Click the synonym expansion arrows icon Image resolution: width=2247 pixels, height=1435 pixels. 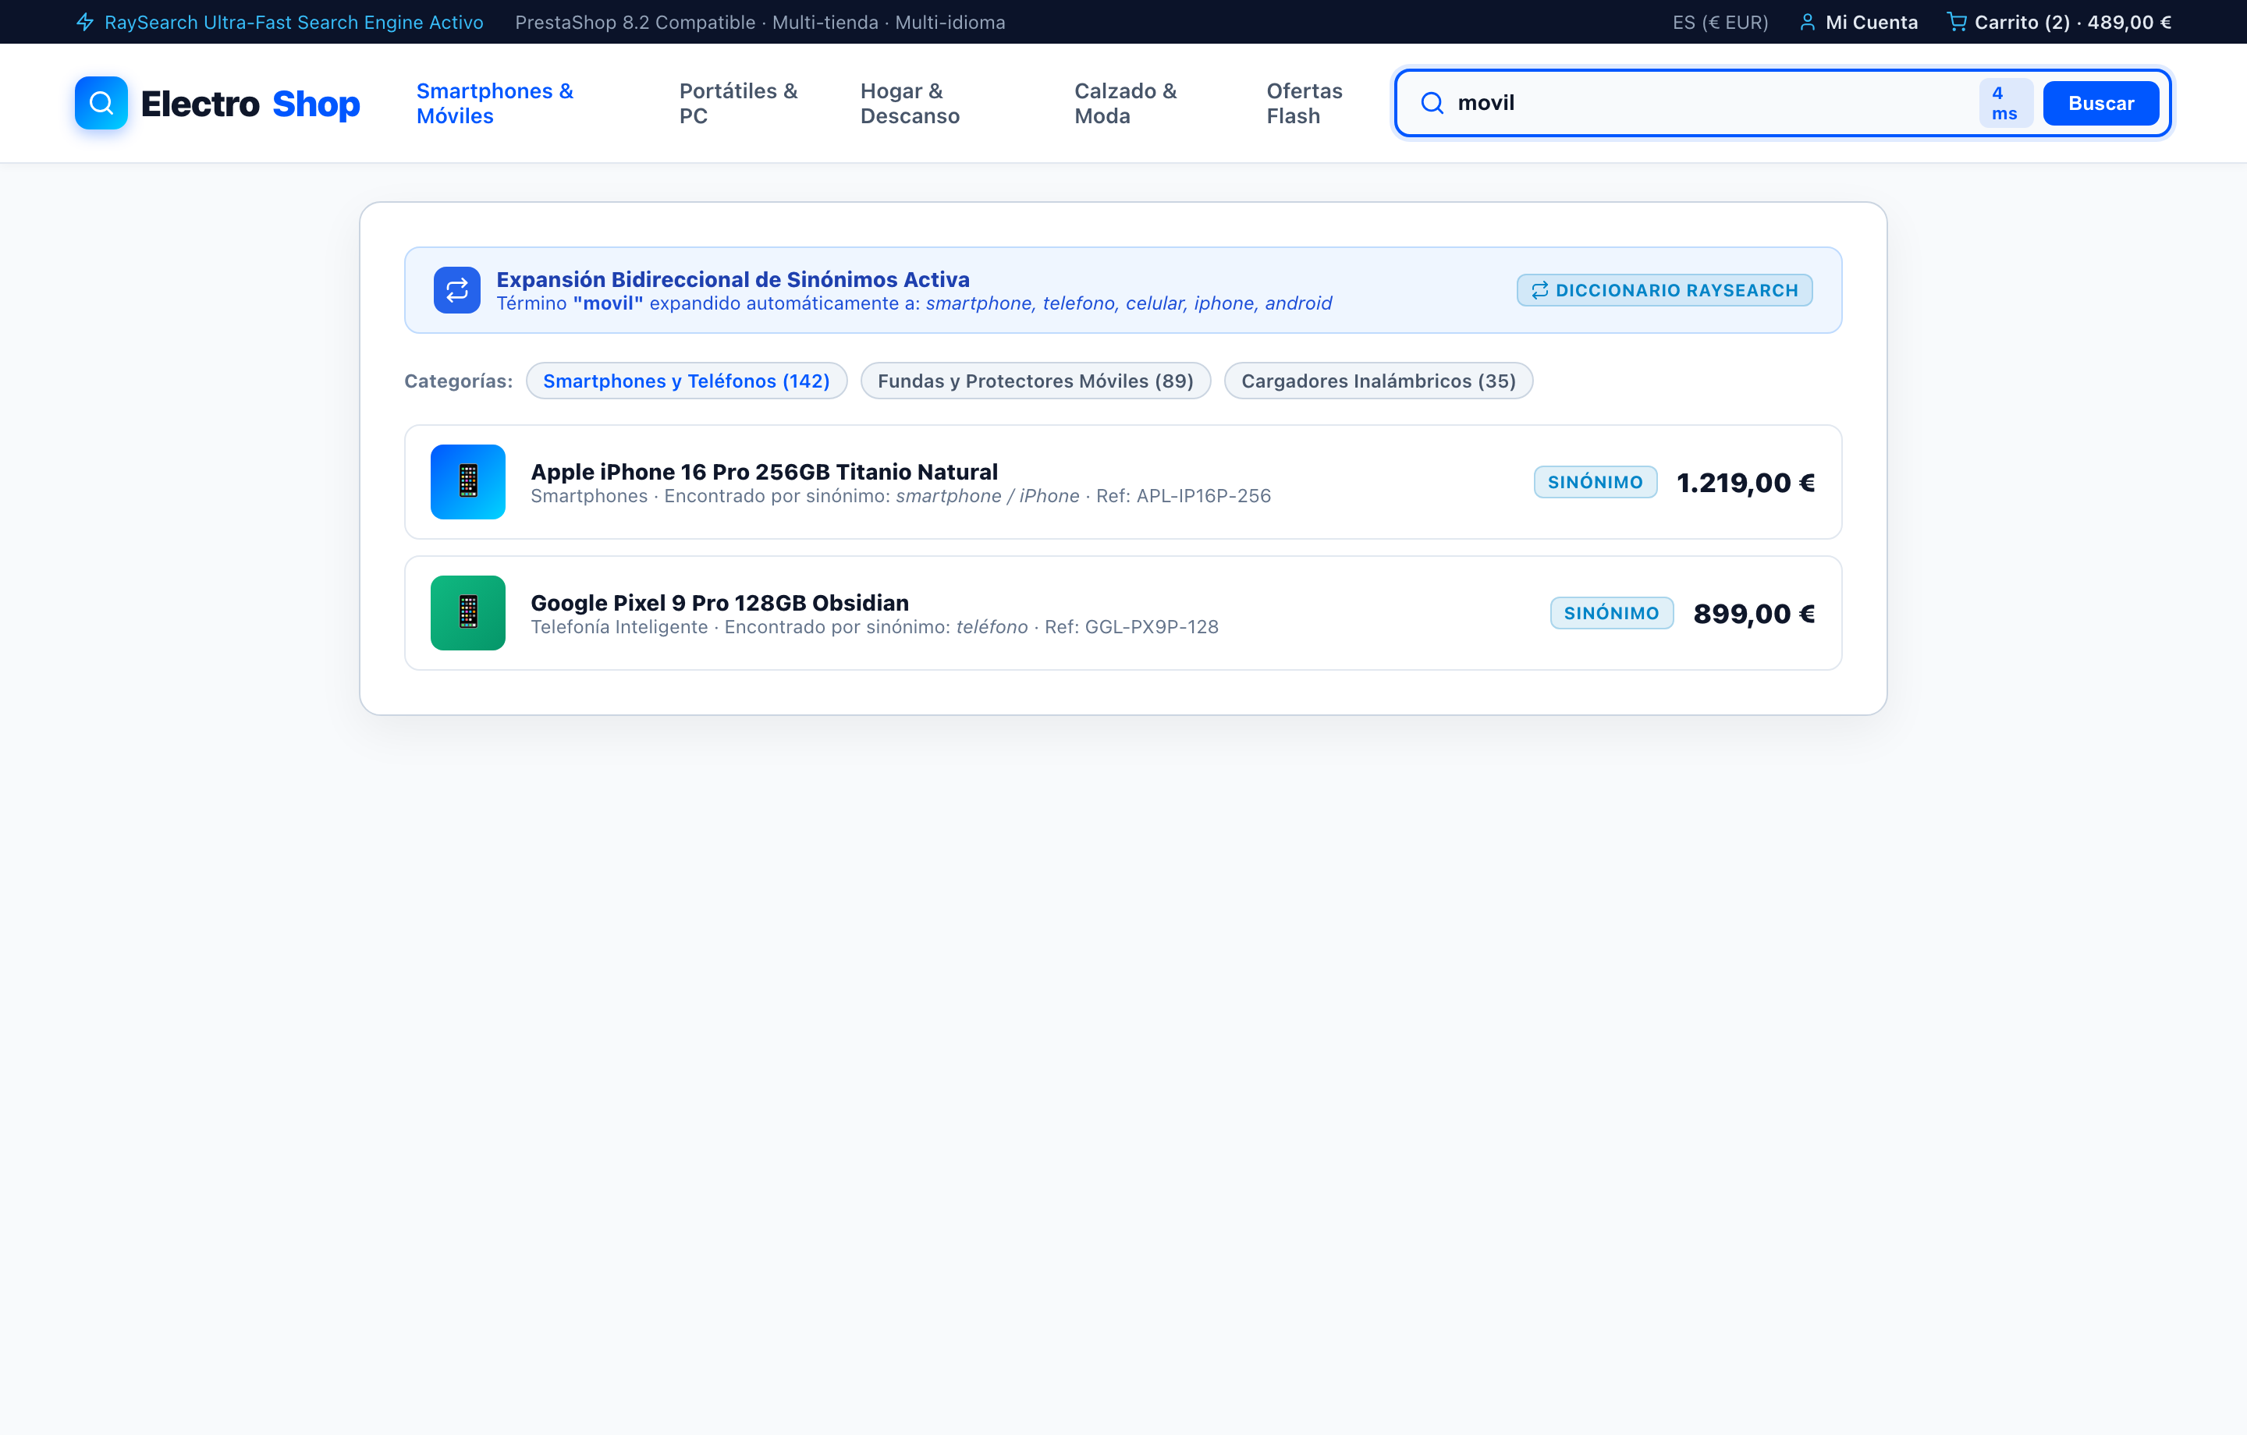(456, 290)
